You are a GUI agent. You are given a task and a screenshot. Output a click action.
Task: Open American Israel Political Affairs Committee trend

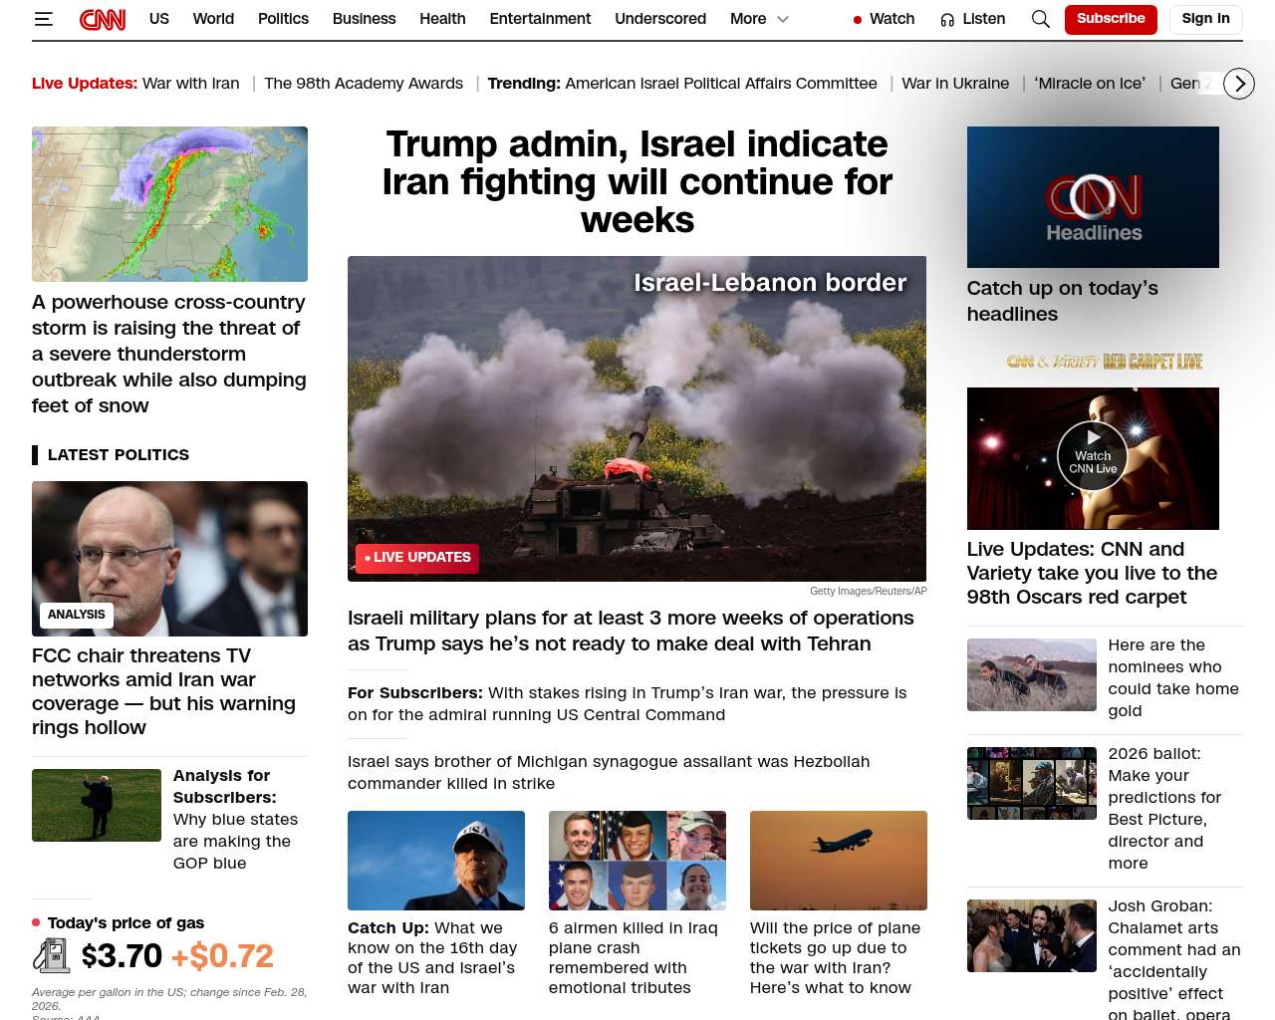pyautogui.click(x=721, y=84)
